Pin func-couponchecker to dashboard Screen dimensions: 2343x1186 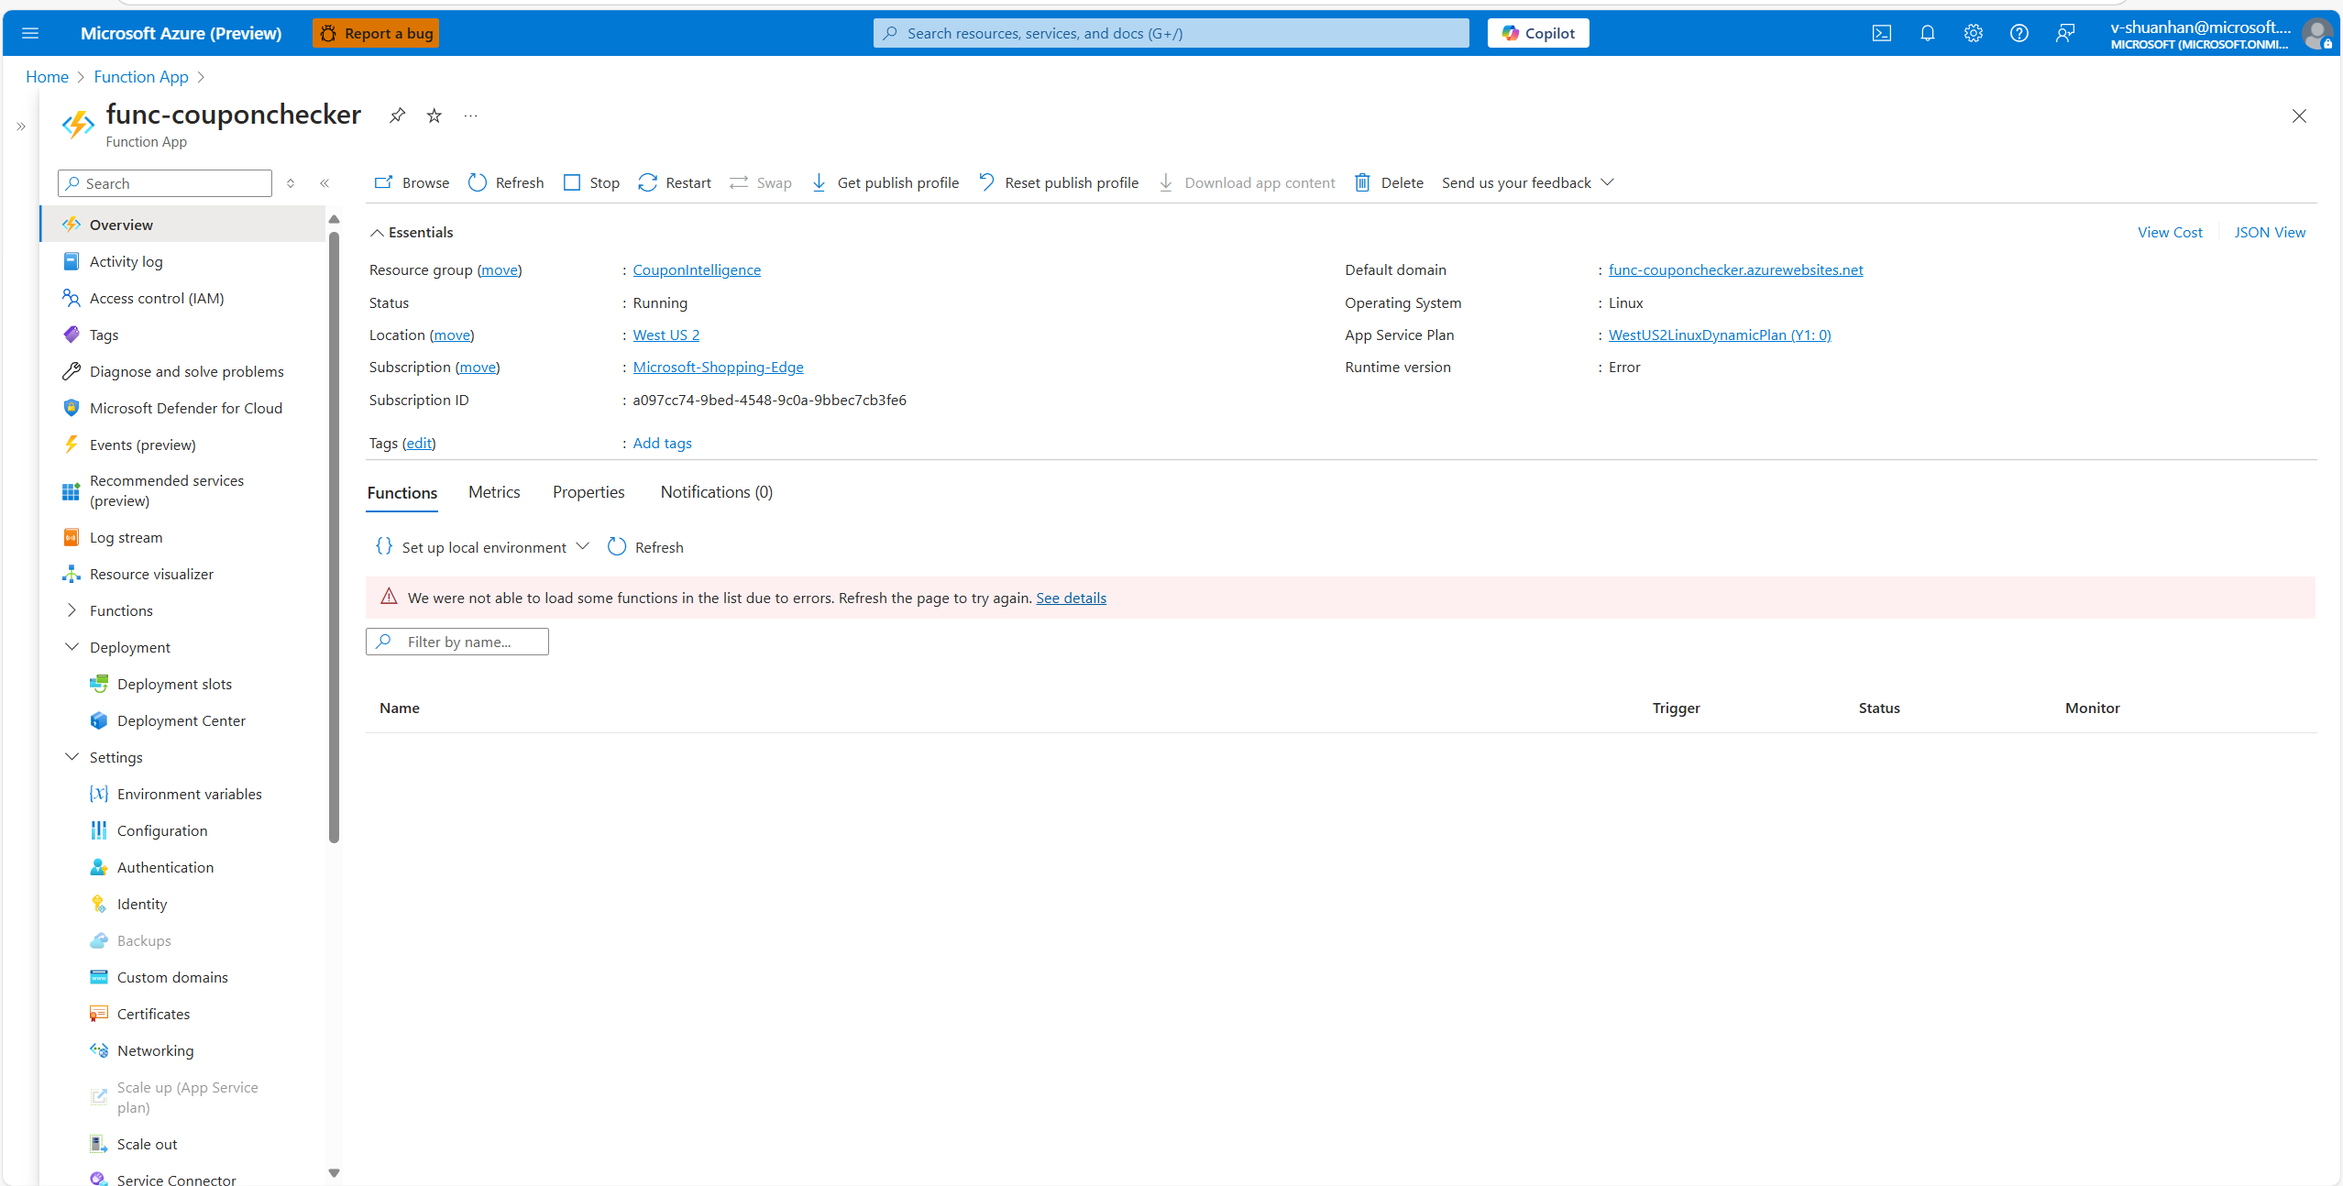[x=397, y=115]
